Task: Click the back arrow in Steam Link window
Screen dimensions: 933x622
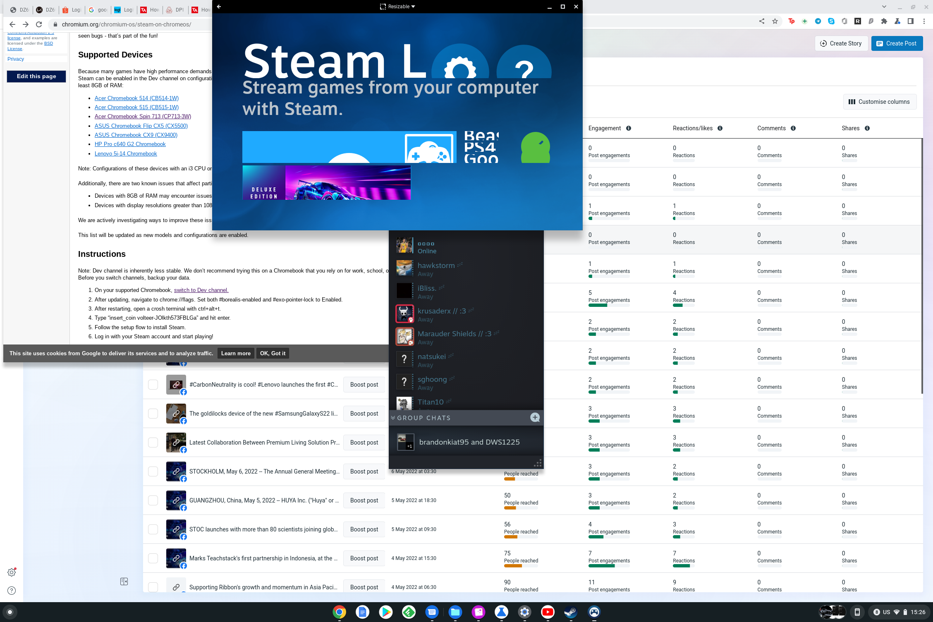Action: tap(219, 7)
